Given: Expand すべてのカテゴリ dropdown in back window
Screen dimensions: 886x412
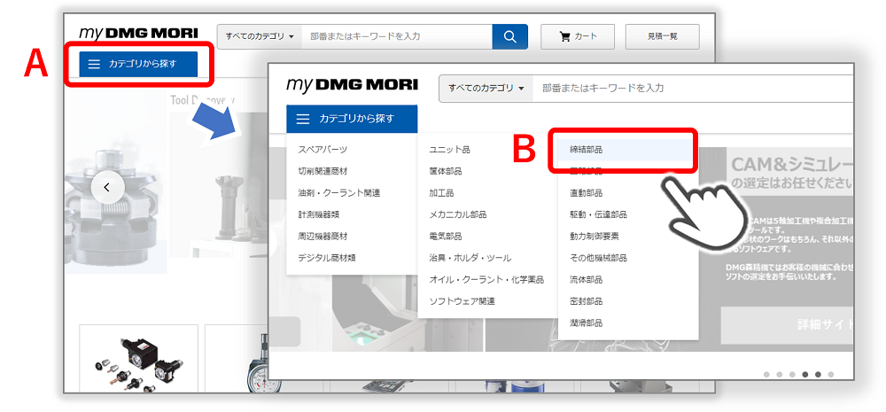Looking at the screenshot, I should 260,36.
